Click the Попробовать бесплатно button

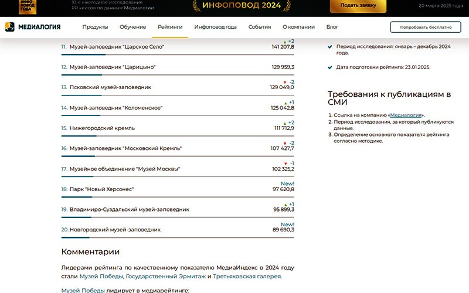426,27
